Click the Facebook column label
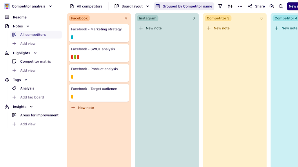298x167 pixels. (79, 18)
